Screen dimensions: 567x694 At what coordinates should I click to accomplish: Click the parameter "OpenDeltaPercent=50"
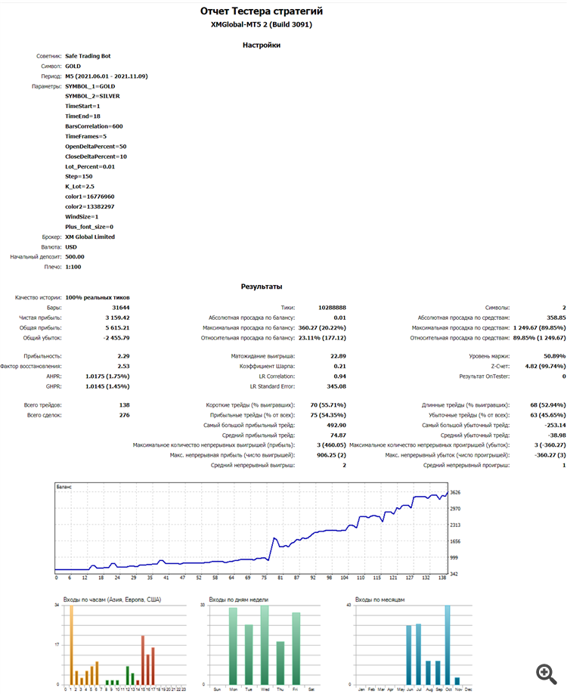(95, 147)
